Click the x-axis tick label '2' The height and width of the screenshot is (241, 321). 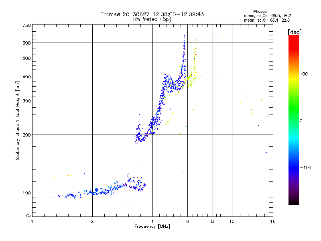click(92, 221)
